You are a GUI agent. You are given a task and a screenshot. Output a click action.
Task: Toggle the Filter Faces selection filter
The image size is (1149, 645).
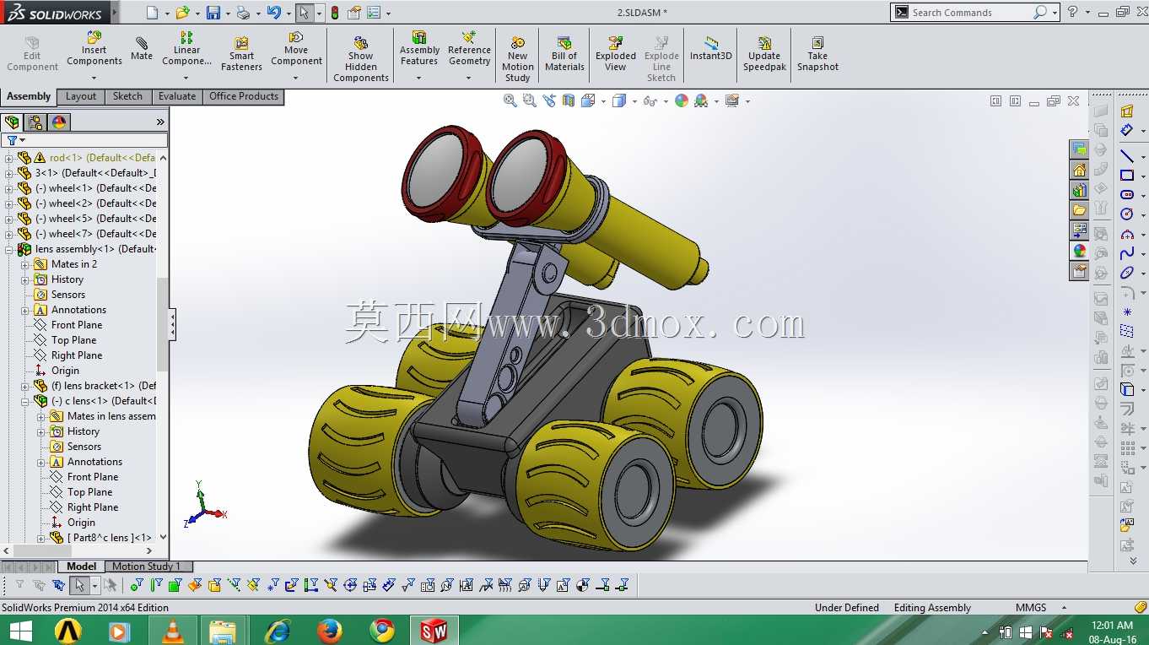175,585
